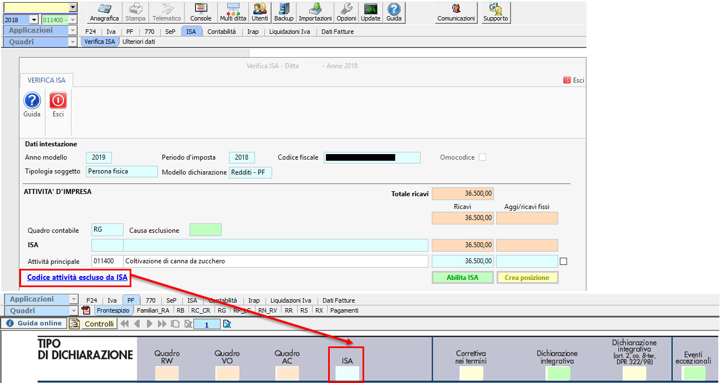Click the Quadro contabile RG field
This screenshot has width=720, height=383.
(108, 230)
